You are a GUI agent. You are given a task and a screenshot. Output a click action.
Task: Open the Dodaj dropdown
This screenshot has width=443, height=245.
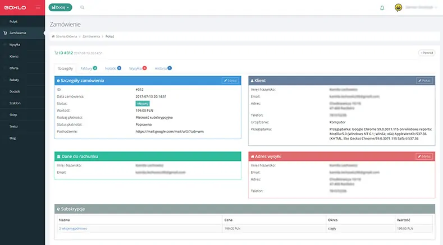point(60,8)
